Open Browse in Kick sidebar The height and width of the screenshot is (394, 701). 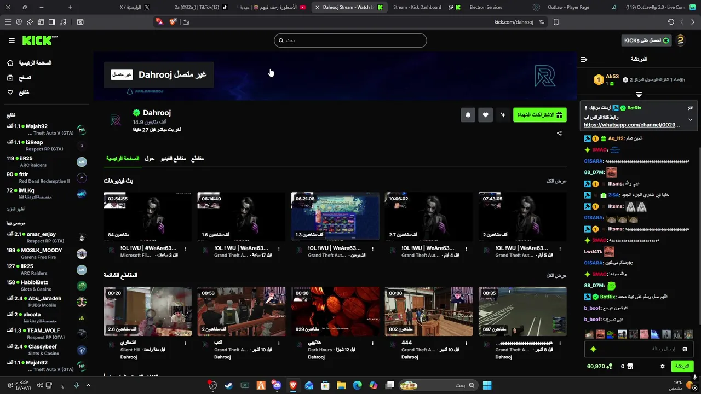click(19, 78)
